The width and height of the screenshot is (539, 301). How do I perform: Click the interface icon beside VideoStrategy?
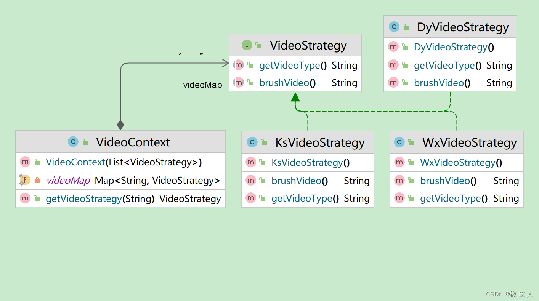[x=247, y=45]
